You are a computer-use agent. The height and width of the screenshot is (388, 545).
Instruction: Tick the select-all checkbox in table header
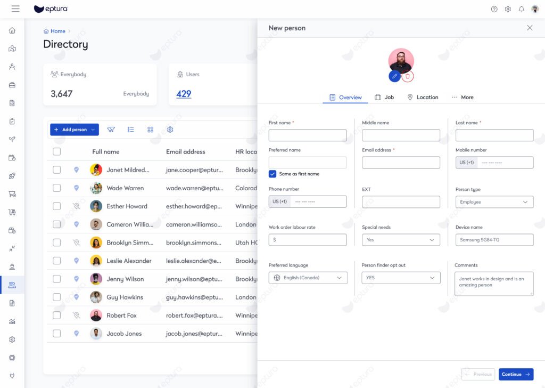(x=57, y=152)
